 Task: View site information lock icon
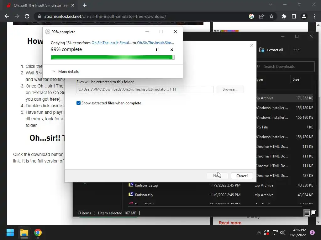39,16
